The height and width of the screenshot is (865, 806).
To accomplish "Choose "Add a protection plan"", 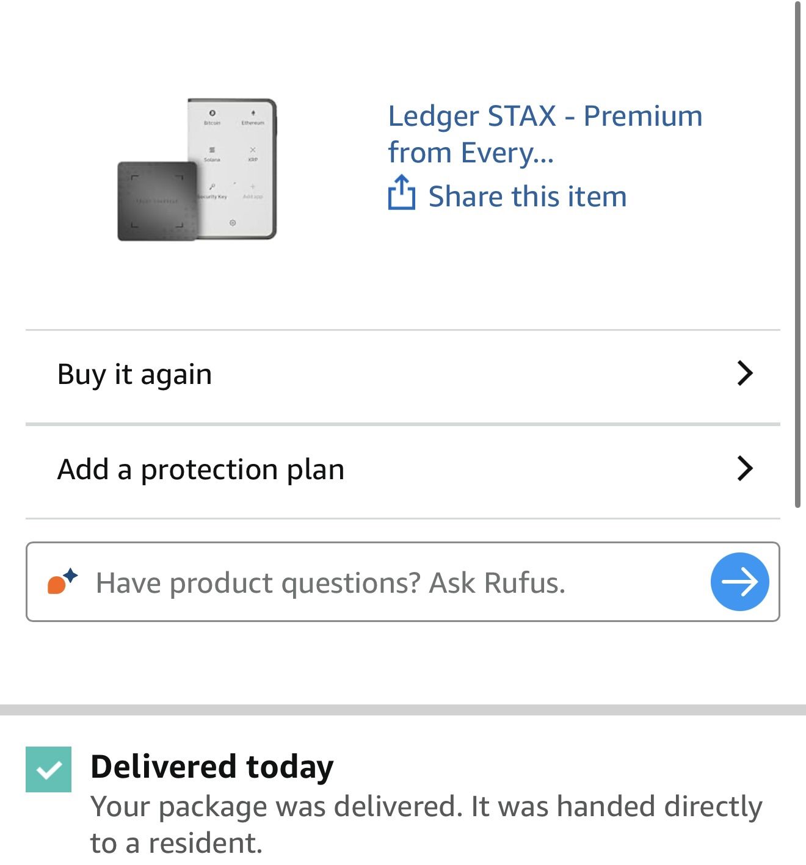I will pos(200,469).
